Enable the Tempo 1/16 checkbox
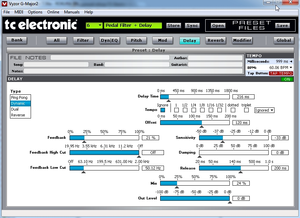The image size is (300, 218). click(x=211, y=110)
